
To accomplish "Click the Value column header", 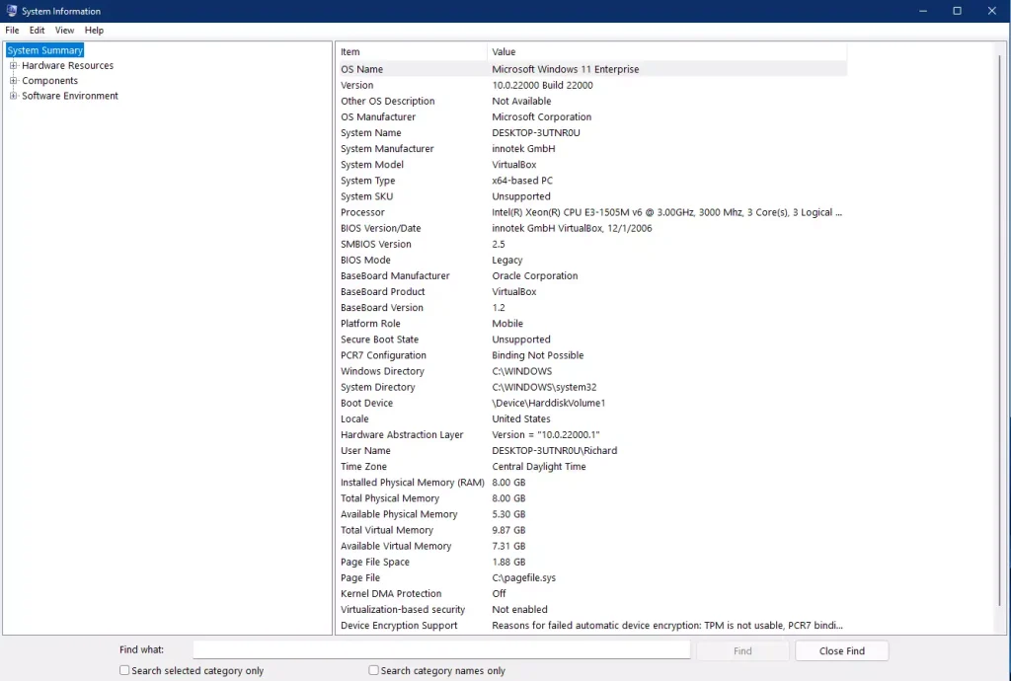I will pyautogui.click(x=666, y=51).
